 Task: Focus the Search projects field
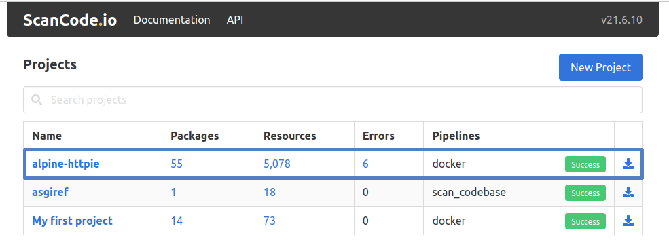tap(333, 100)
